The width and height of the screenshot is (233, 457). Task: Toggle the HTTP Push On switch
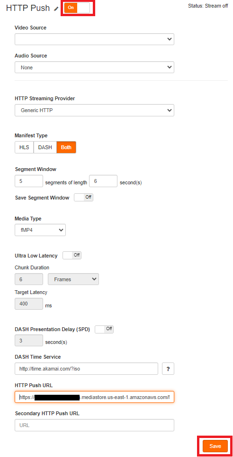tap(77, 8)
